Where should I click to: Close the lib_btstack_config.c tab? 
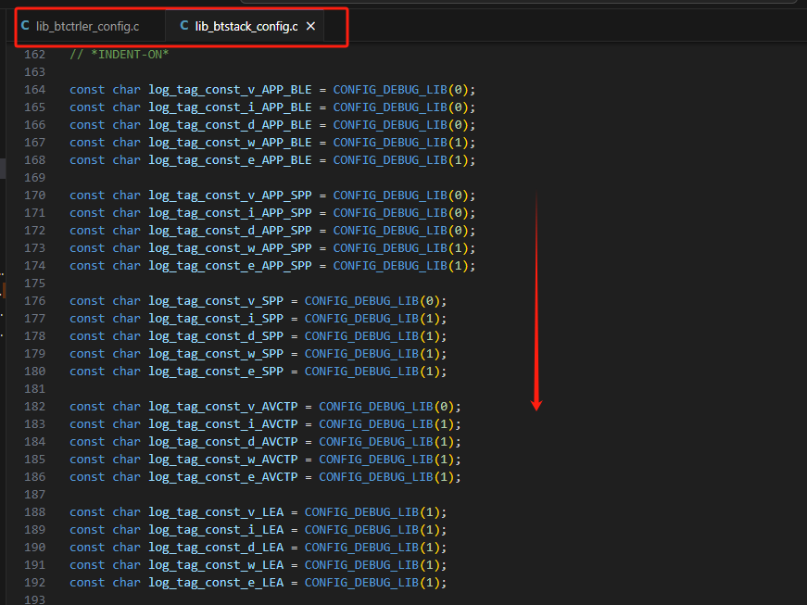coord(311,26)
